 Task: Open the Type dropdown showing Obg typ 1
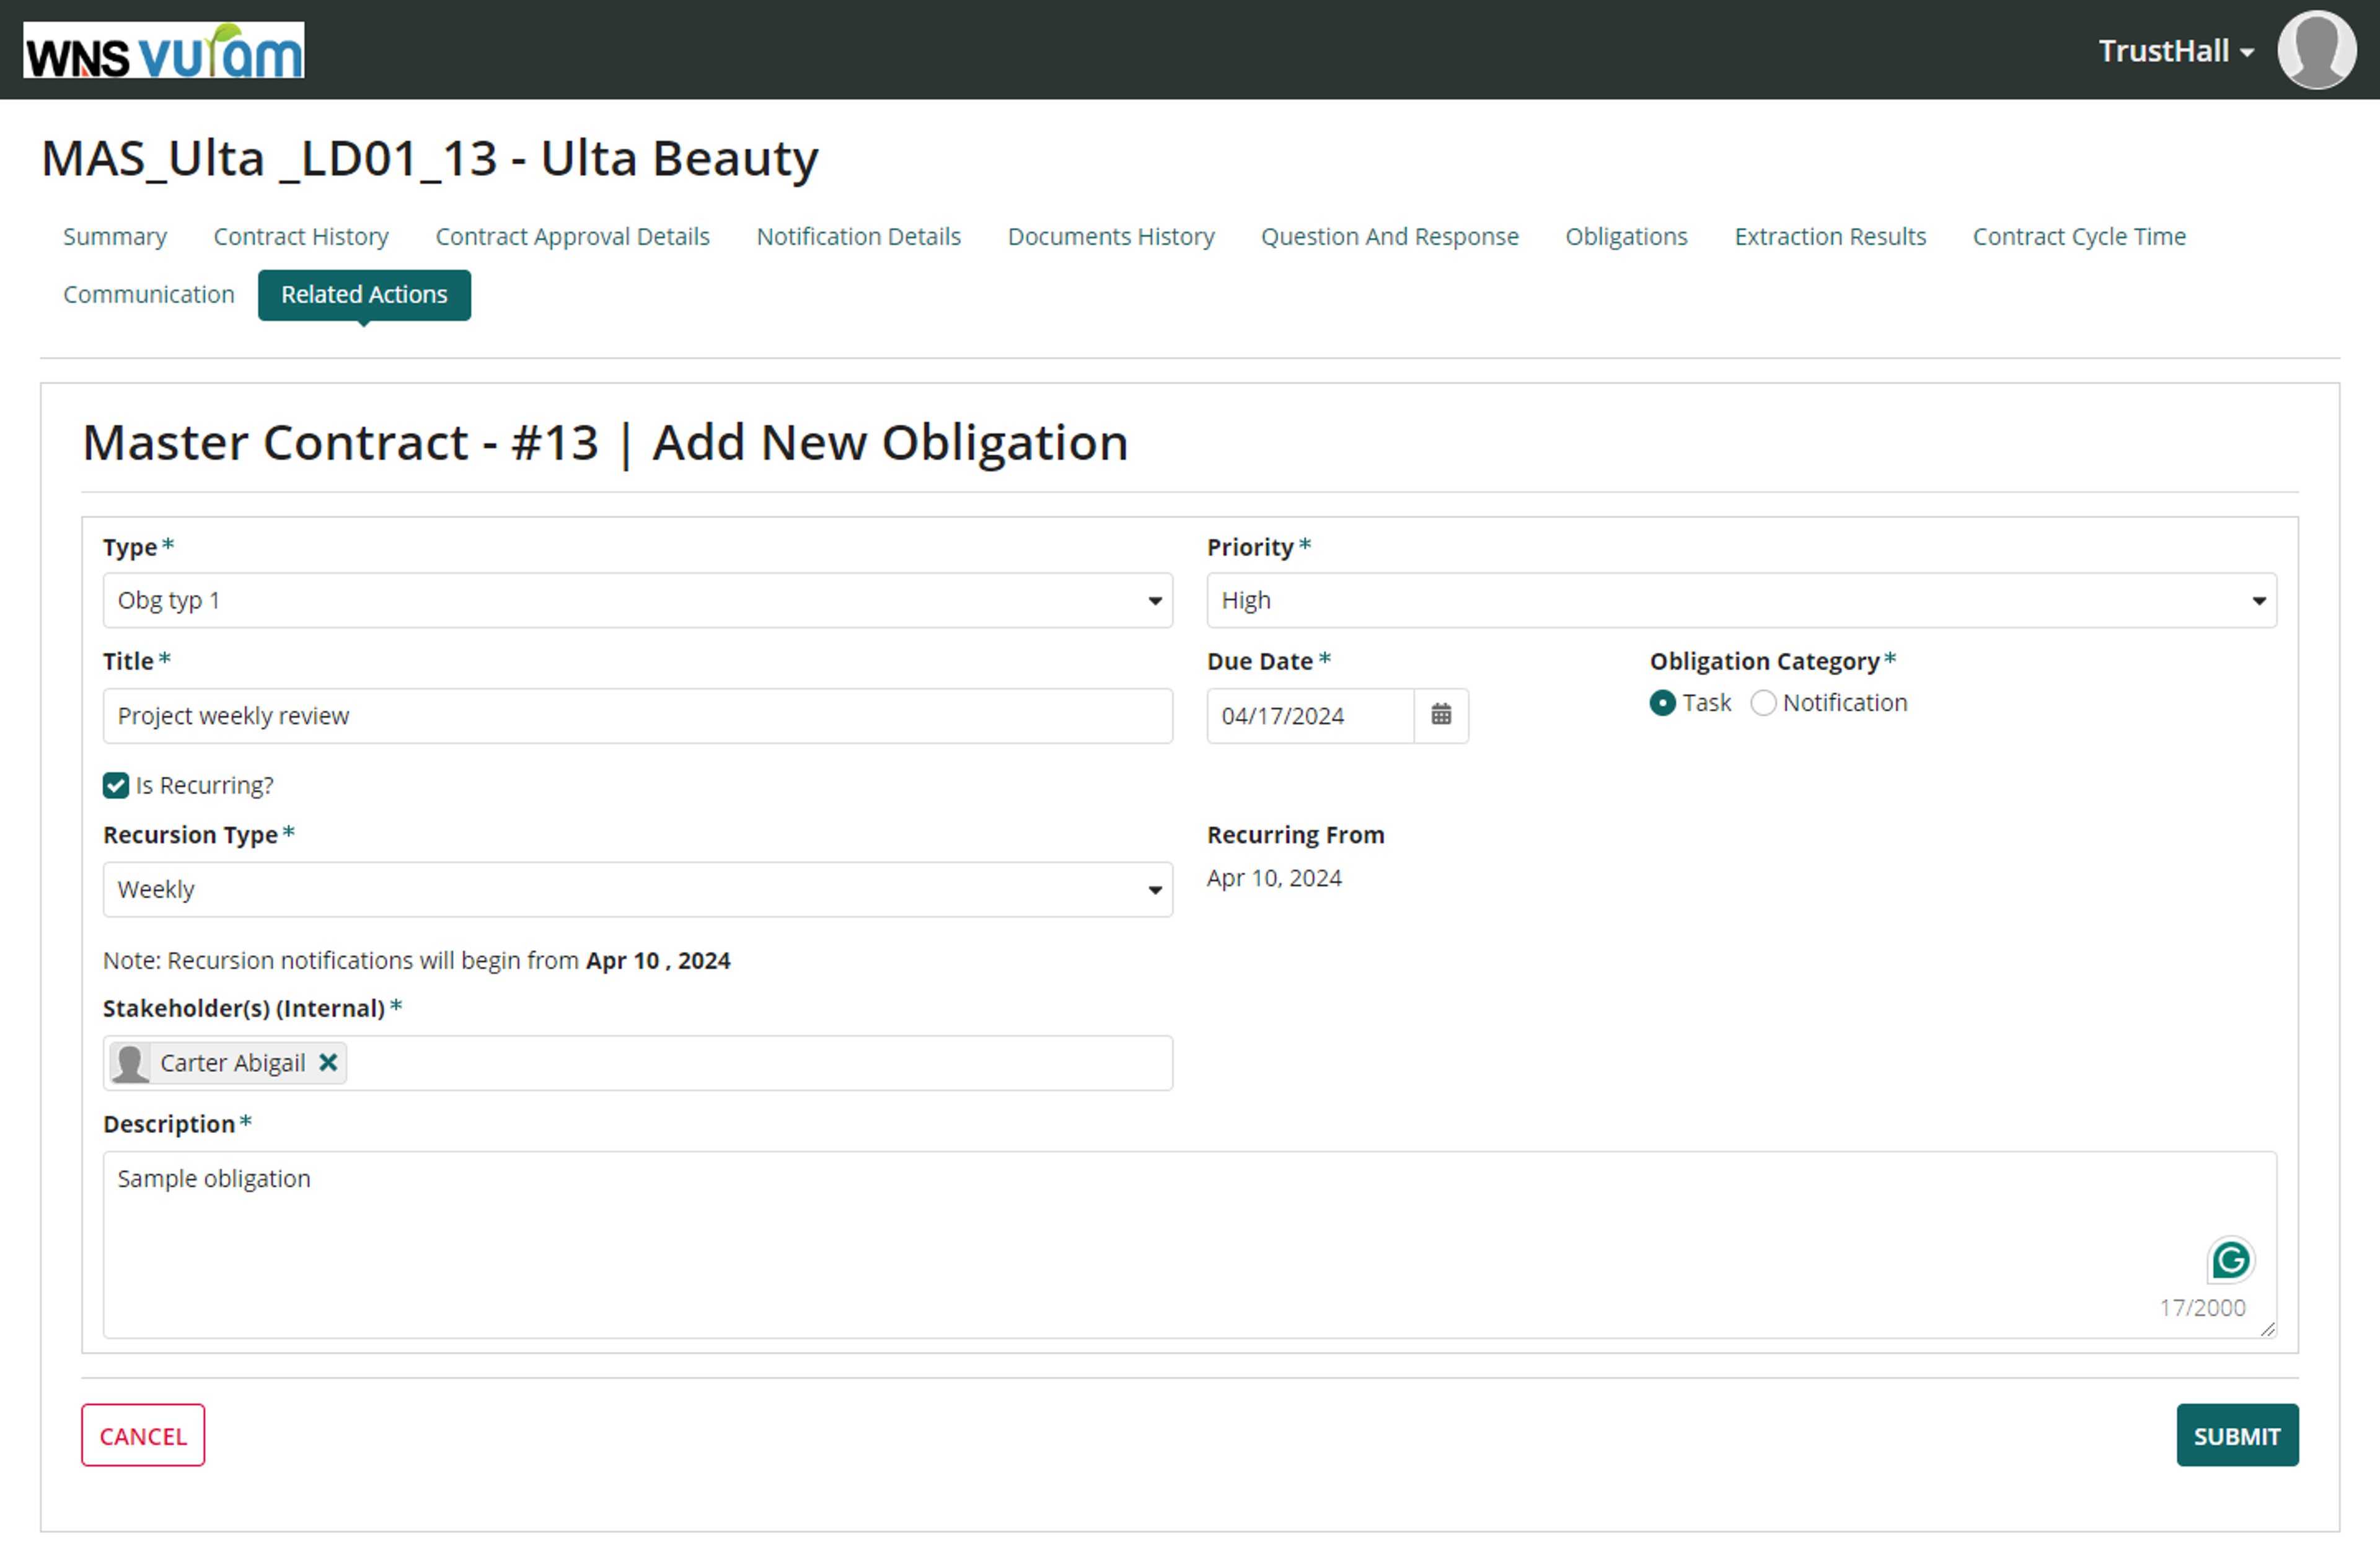click(x=638, y=601)
